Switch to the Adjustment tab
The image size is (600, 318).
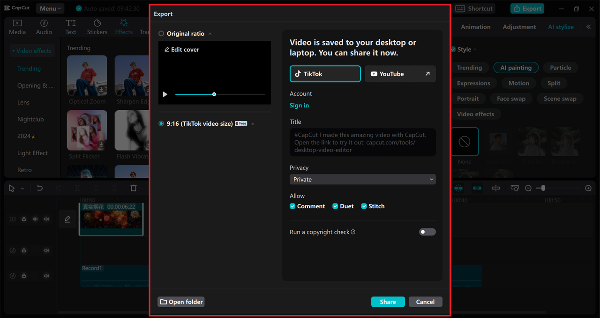click(x=519, y=27)
